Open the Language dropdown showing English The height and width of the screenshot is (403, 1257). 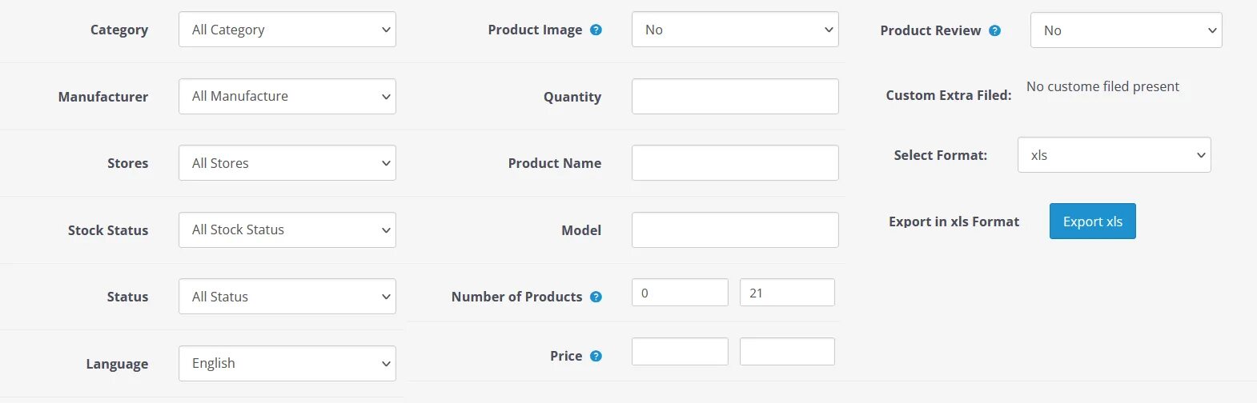click(287, 363)
